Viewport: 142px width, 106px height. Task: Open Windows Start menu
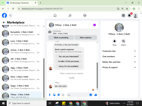pyautogui.click(x=3, y=103)
